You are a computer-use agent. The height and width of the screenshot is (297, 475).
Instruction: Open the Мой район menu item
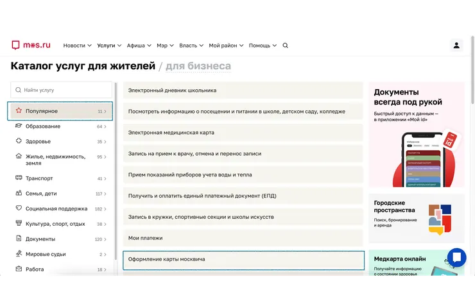(x=223, y=46)
